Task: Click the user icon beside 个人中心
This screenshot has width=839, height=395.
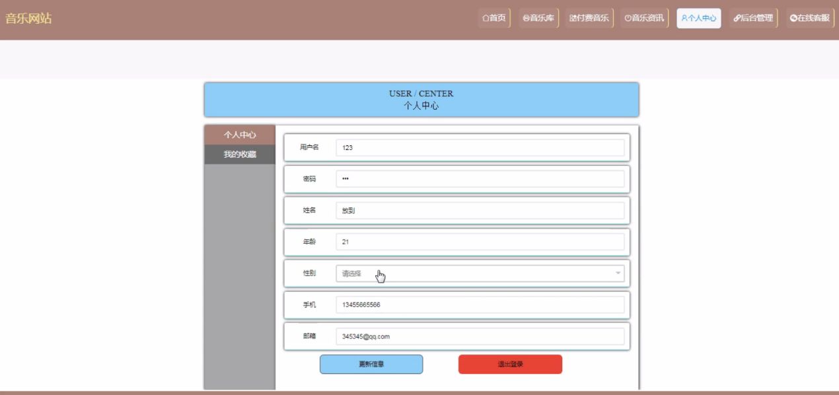Action: tap(684, 18)
